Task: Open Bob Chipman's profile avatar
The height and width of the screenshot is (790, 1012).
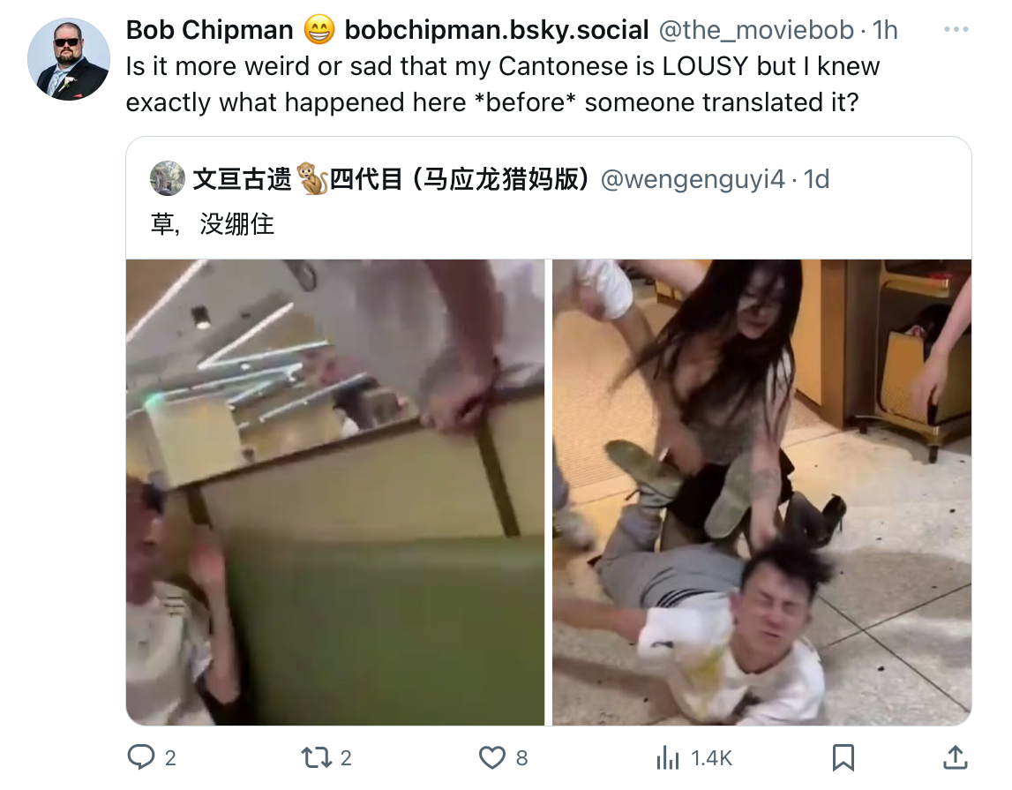Action: pos(69,59)
